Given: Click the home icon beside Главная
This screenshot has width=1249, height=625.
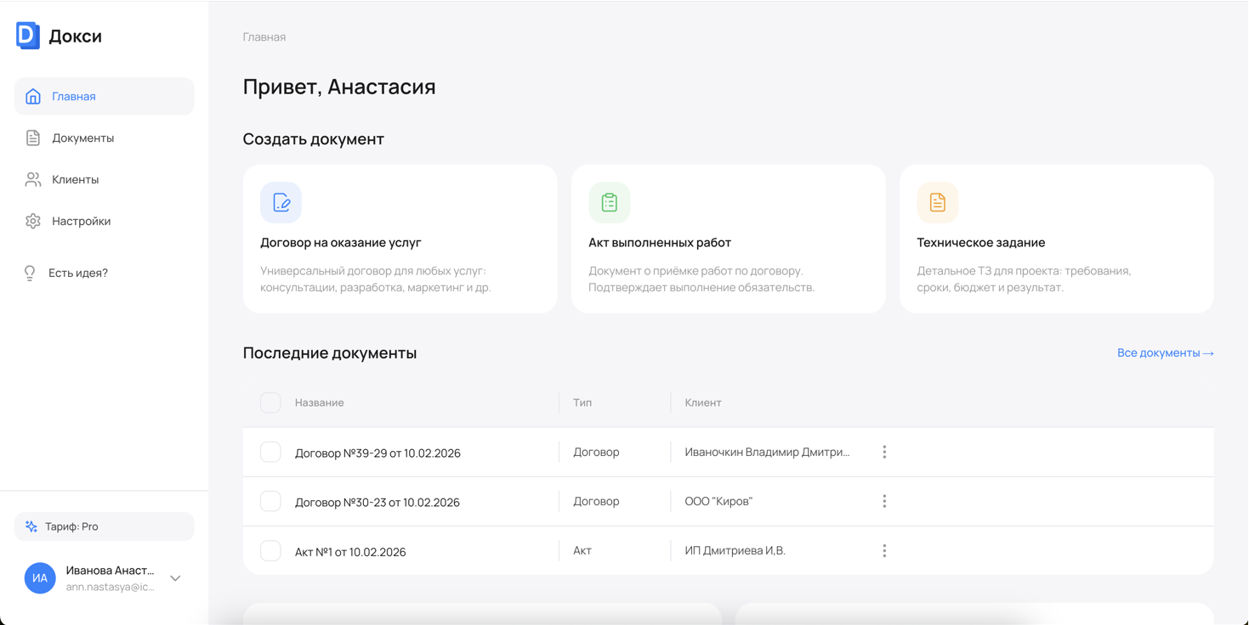Looking at the screenshot, I should click(x=33, y=96).
